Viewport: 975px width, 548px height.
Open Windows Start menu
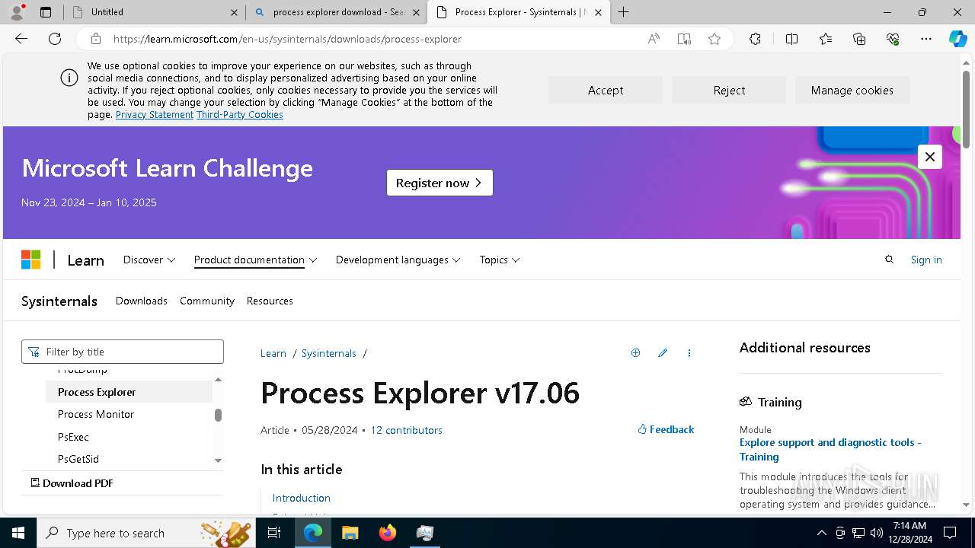coord(18,533)
